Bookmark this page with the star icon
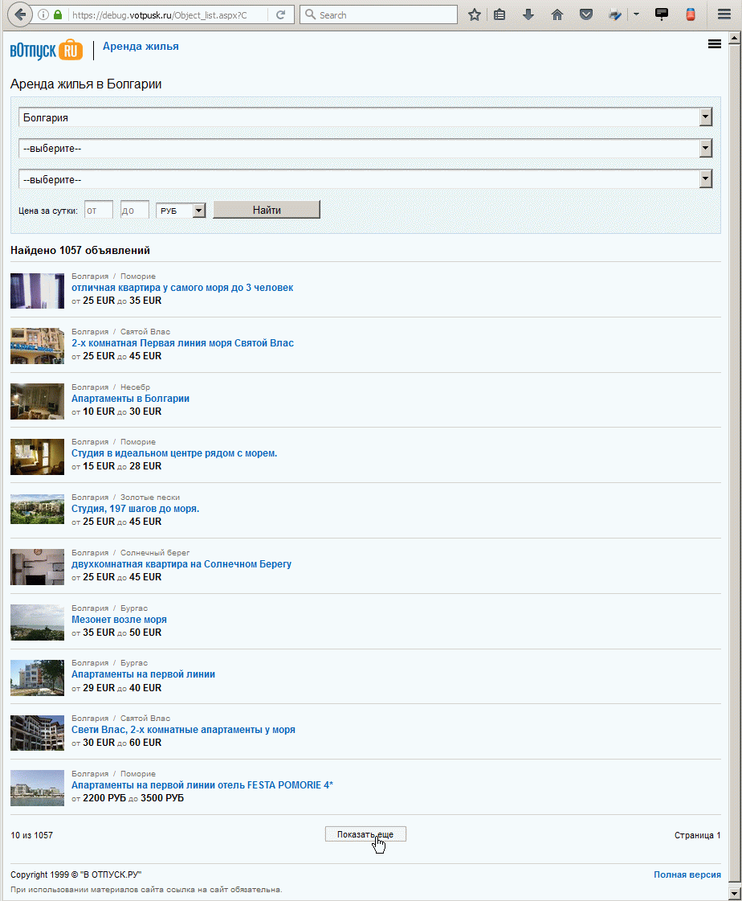Screen dimensions: 742x901 (474, 15)
